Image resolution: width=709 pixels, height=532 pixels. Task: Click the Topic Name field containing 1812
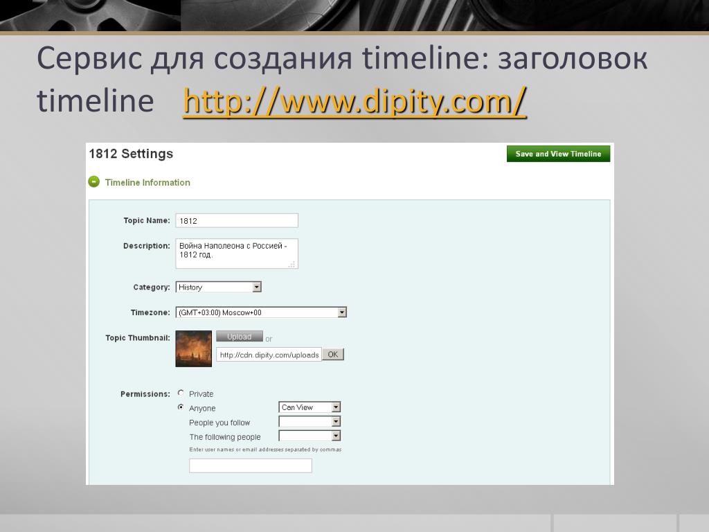[237, 221]
